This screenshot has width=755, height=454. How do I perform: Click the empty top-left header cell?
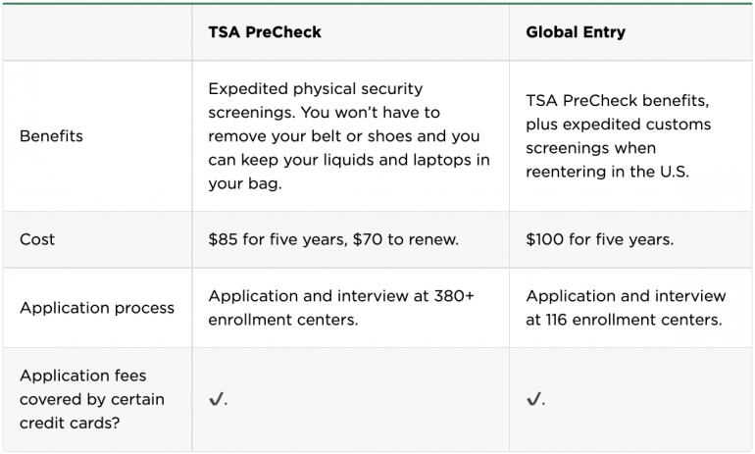96,32
